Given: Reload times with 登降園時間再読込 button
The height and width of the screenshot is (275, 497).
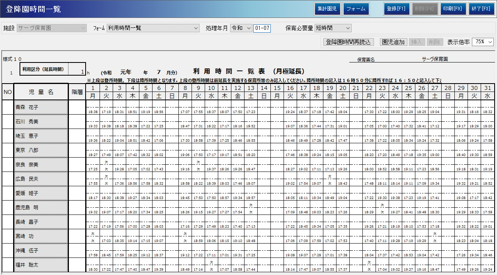Looking at the screenshot, I should [x=348, y=42].
